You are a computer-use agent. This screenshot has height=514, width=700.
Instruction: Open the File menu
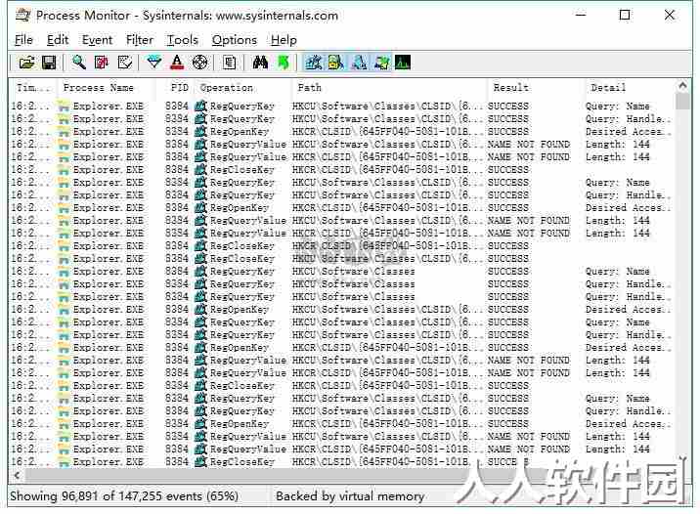pos(23,40)
